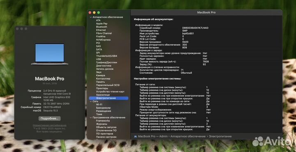Open Объекты запуска entry
The image size is (296, 152).
[x=106, y=127]
